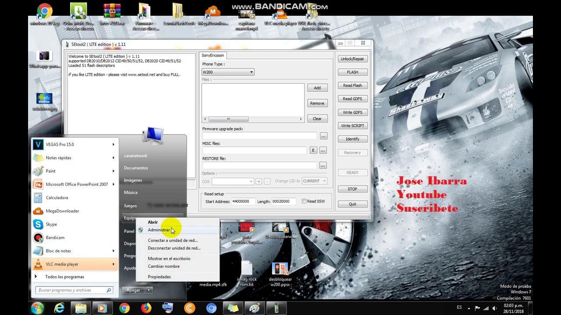Open Bandicam from Start menu
The image size is (561, 315).
click(75, 238)
